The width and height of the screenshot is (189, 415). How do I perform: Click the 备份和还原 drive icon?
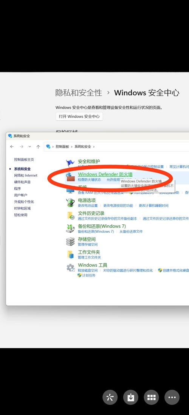point(70,228)
